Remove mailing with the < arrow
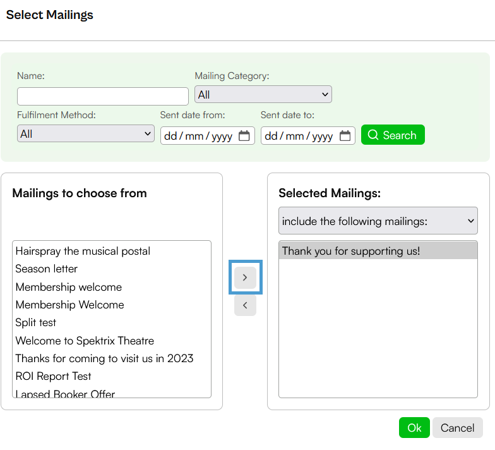This screenshot has height=450, width=495. 245,305
